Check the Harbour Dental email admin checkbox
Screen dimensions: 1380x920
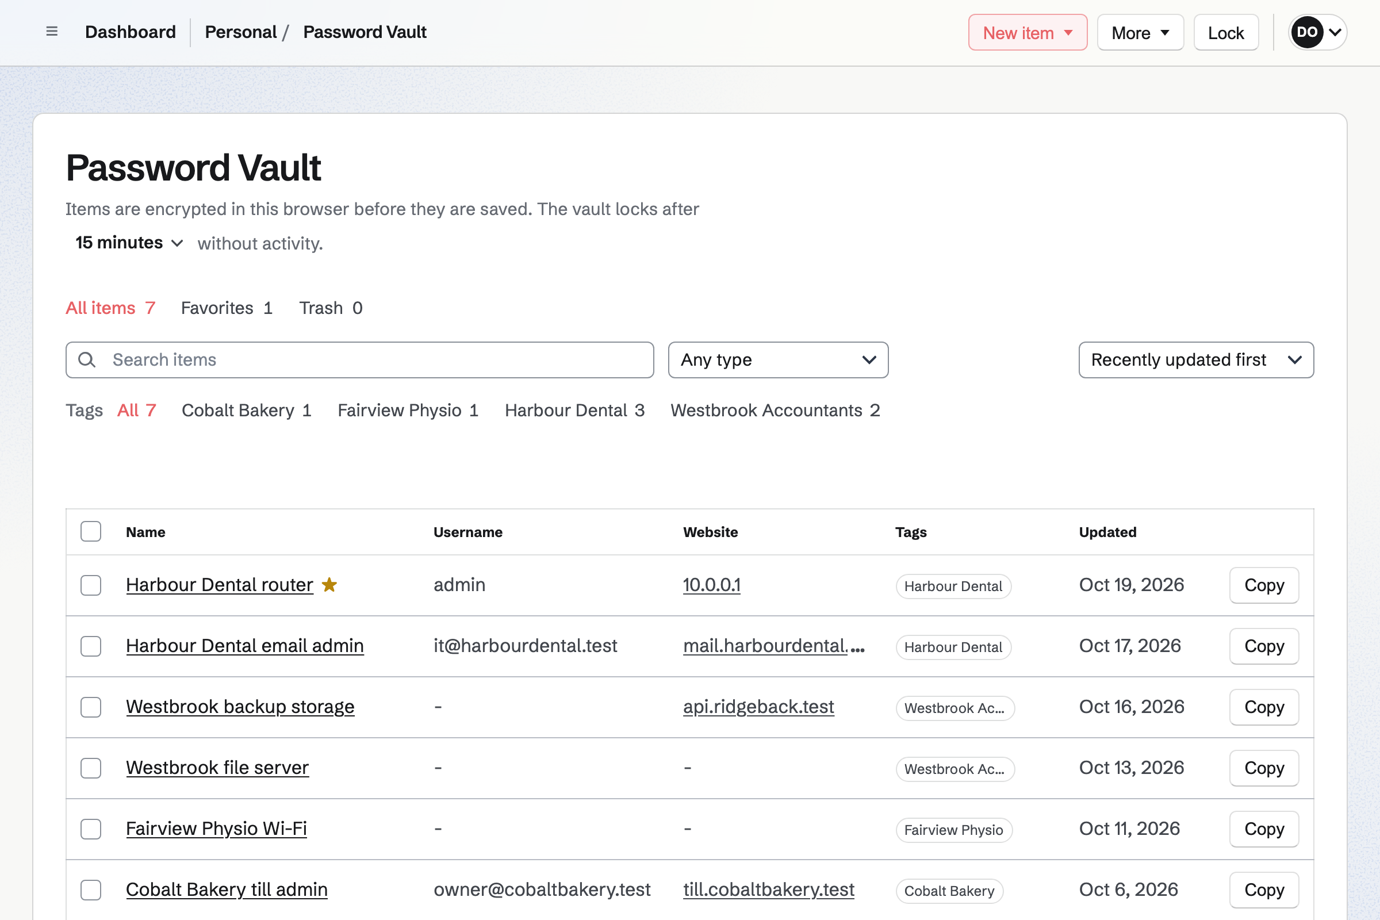click(x=91, y=646)
